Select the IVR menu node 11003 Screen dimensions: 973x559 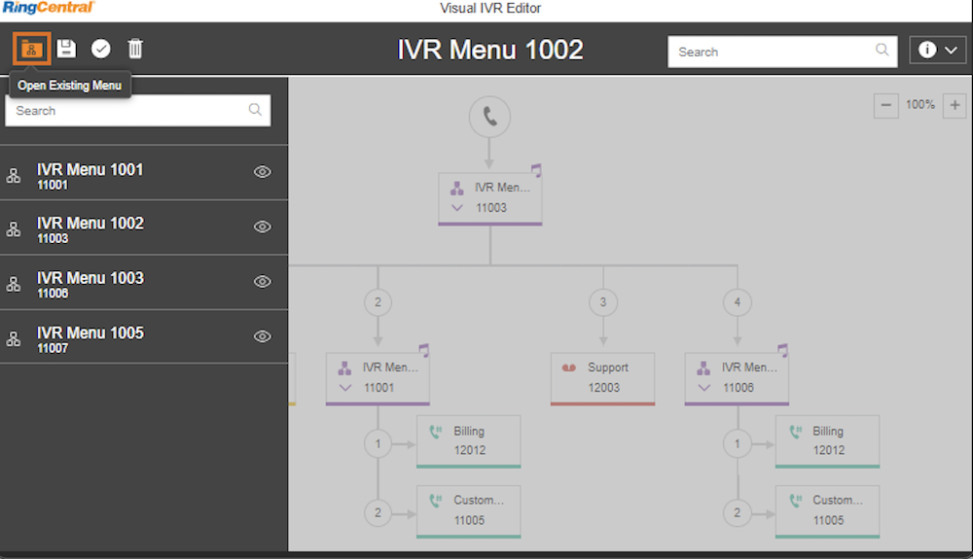(x=490, y=199)
